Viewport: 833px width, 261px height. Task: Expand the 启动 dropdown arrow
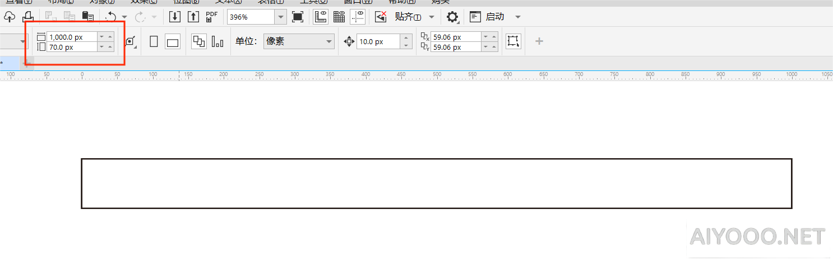click(x=518, y=17)
